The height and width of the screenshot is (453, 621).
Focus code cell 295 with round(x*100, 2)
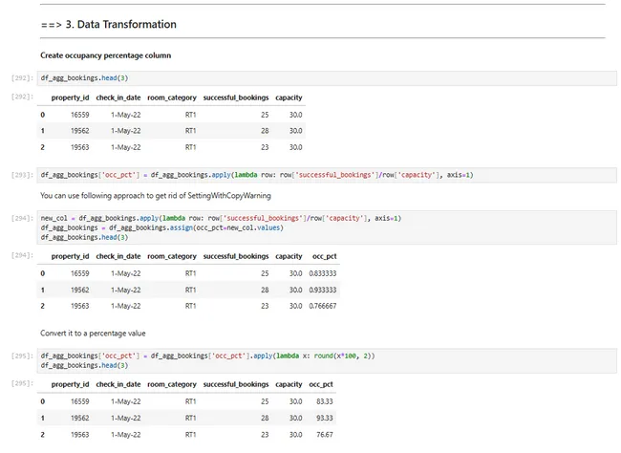click(x=327, y=360)
